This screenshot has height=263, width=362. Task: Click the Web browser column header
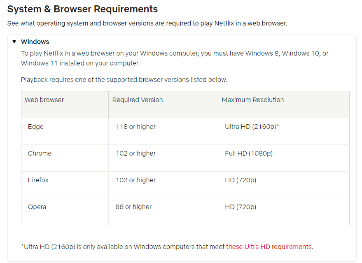tap(44, 100)
